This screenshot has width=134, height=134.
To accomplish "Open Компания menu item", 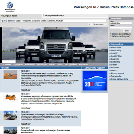I will (30, 65).
